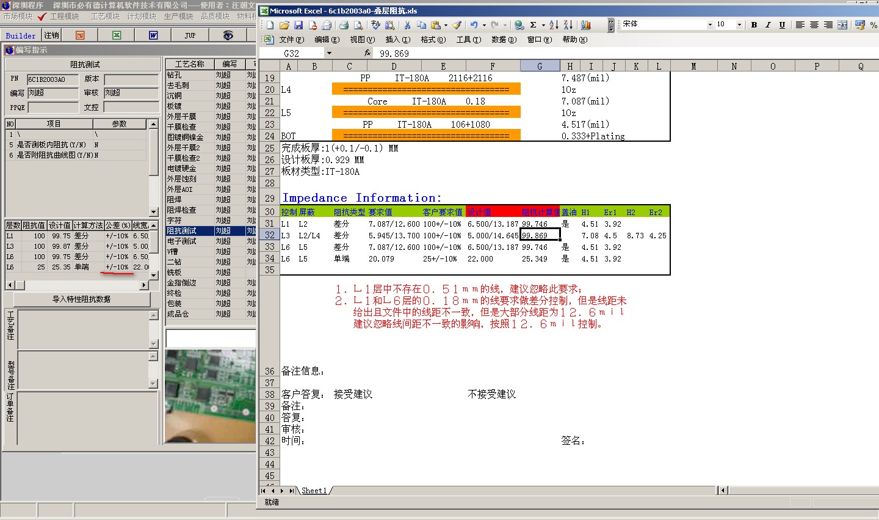Click the Print icon in Excel toolbar
The image size is (879, 520).
click(344, 25)
